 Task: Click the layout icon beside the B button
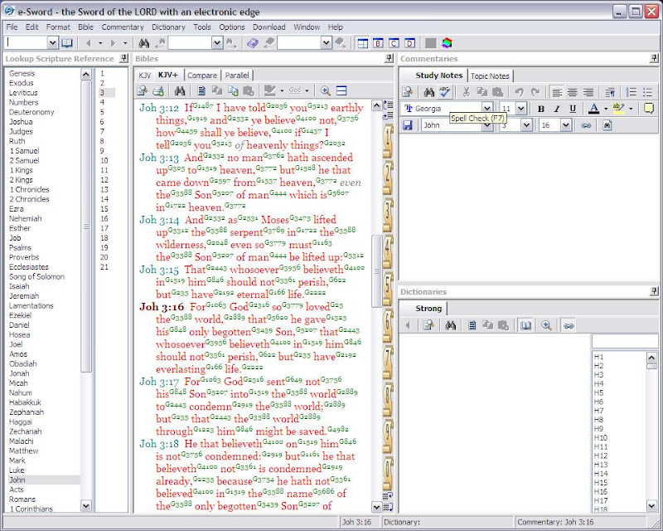coord(363,43)
